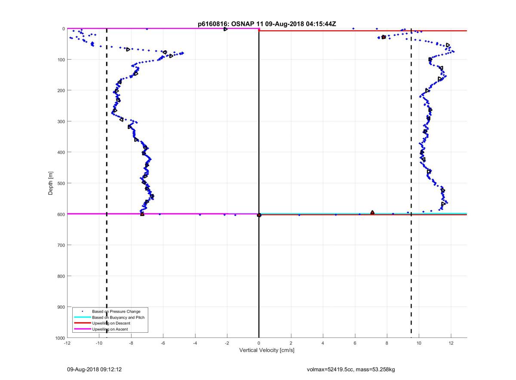This screenshot has height=380, width=516.
Task: Click the blue dot sample in legend
Action: 82,311
